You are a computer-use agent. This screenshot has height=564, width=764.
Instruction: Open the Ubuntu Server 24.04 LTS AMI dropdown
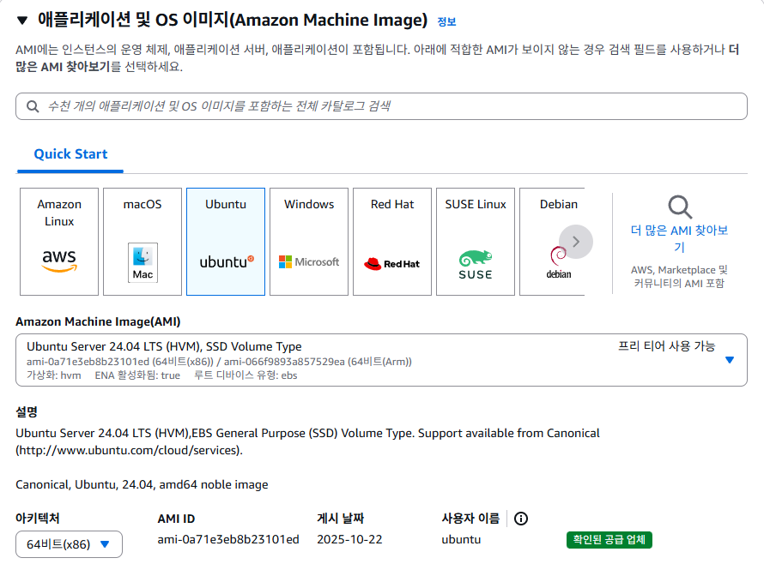point(381,360)
